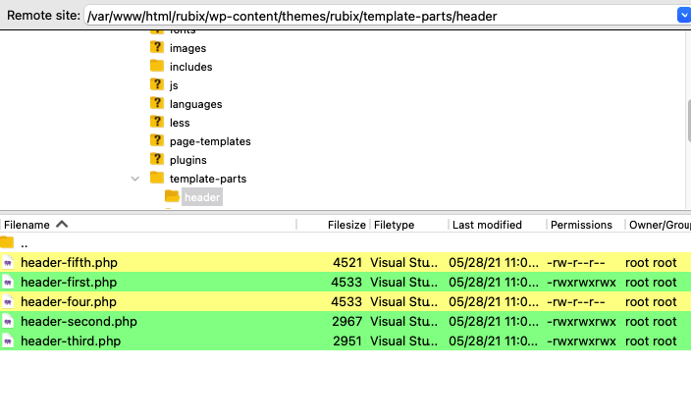Open the page-templates tree item
The width and height of the screenshot is (691, 419).
click(x=210, y=141)
